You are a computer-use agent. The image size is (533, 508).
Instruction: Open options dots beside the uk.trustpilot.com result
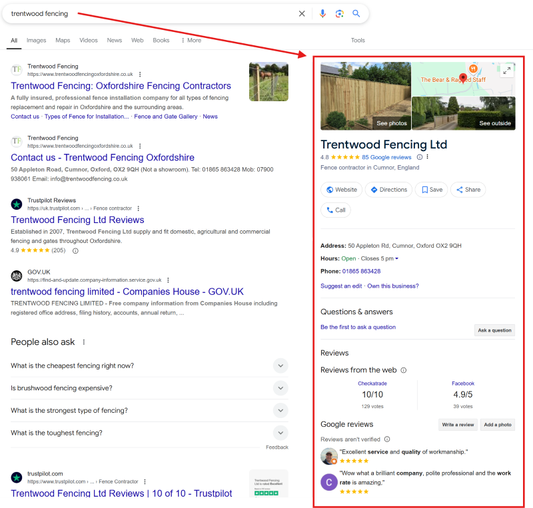(138, 208)
